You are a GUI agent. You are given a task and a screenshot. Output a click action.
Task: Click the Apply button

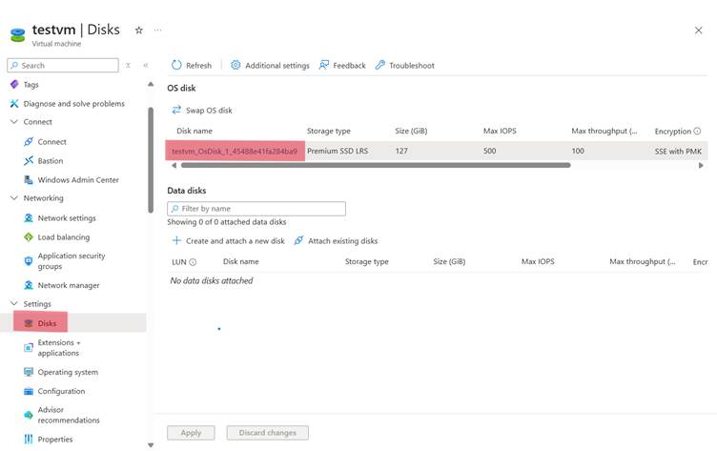191,433
